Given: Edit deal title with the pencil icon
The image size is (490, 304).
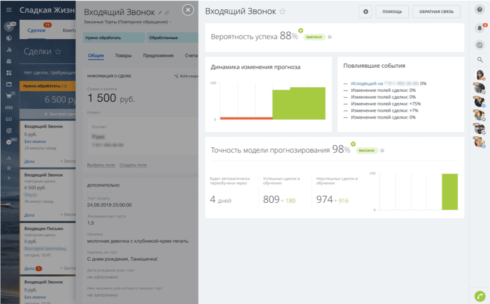Looking at the screenshot, I should click(x=160, y=12).
